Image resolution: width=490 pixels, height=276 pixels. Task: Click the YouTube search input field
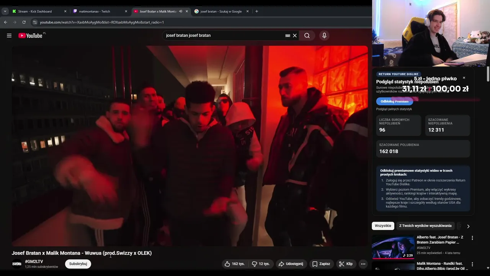pos(225,36)
